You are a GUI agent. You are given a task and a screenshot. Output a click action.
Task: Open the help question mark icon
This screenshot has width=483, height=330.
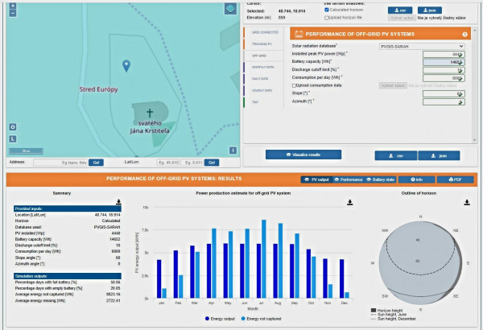(x=464, y=35)
